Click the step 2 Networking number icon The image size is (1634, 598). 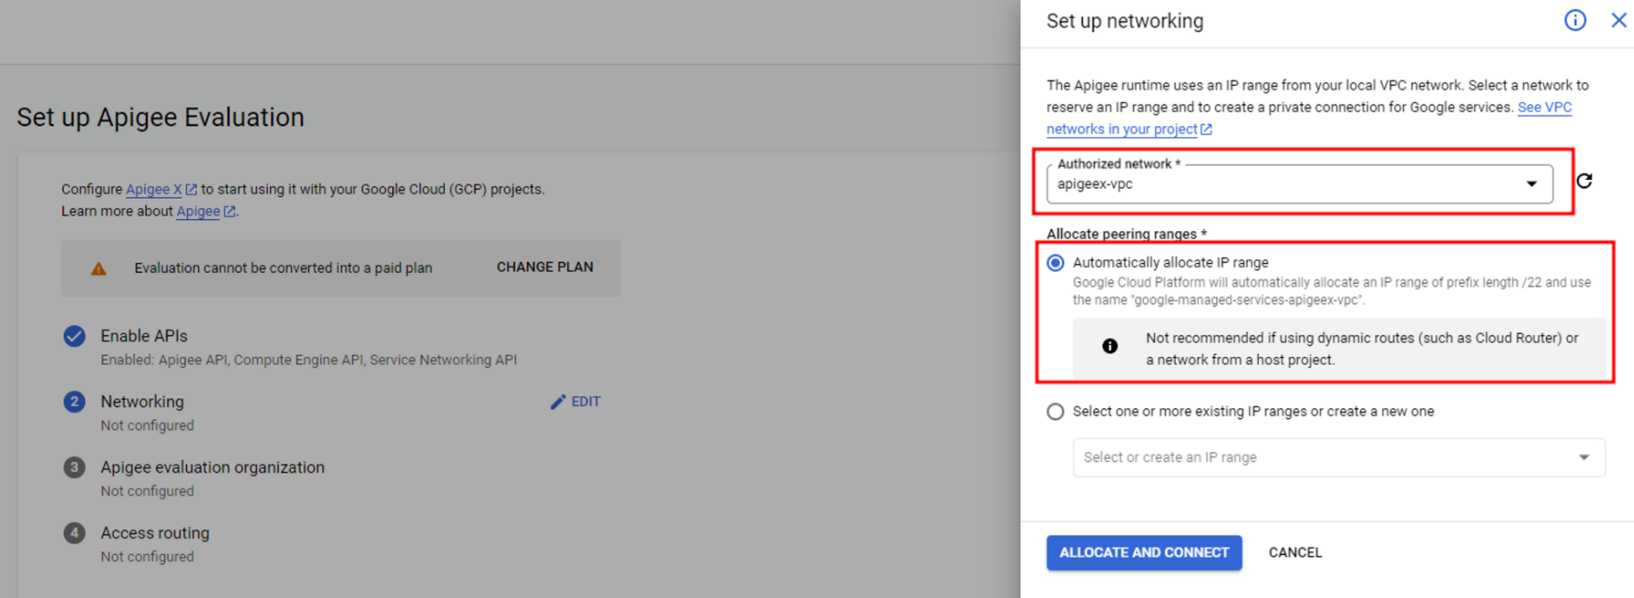(x=74, y=401)
